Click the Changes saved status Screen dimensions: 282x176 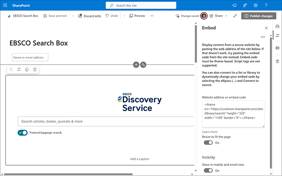click(x=187, y=16)
